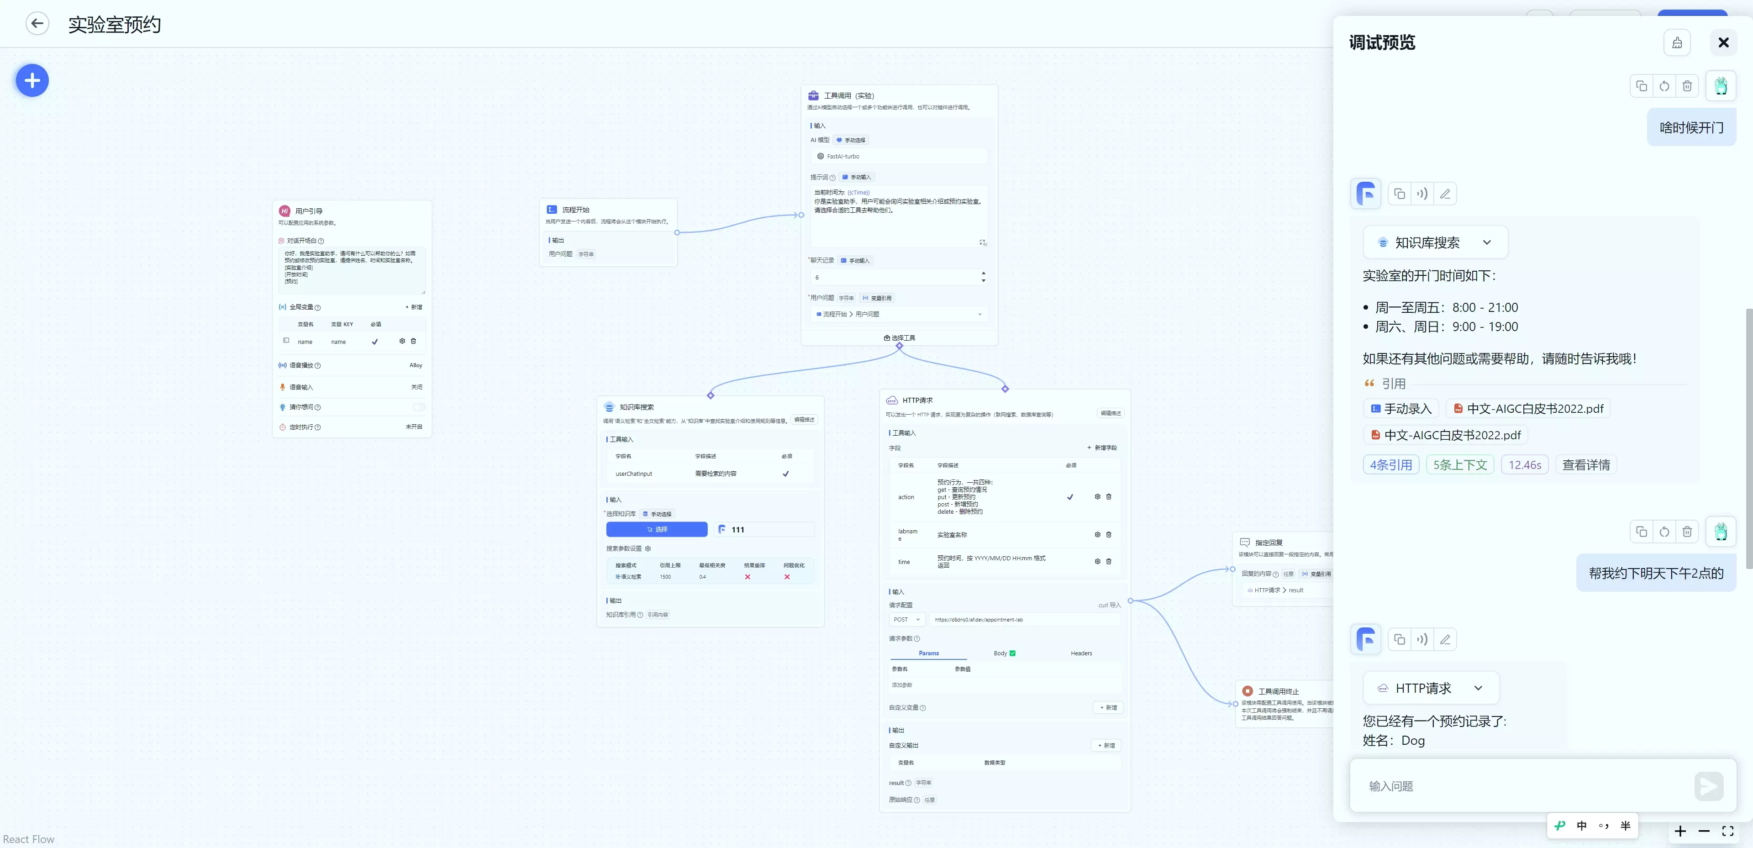Viewport: 1753px width, 848px height.
Task: Click the send message arrow button
Action: point(1709,786)
